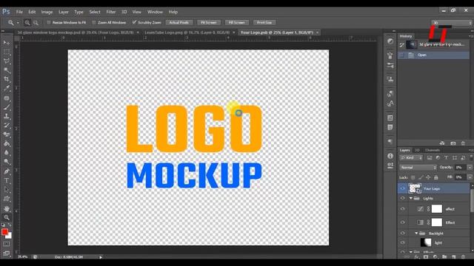Select the Path Selection tool
Viewport: 474px width, 266px height.
coord(7,190)
